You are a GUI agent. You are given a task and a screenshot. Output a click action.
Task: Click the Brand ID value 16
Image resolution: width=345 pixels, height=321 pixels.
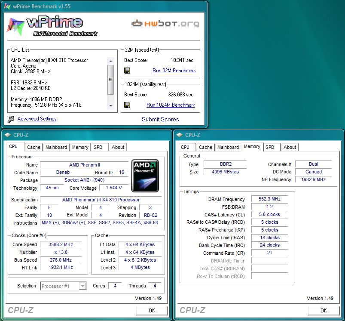click(122, 172)
